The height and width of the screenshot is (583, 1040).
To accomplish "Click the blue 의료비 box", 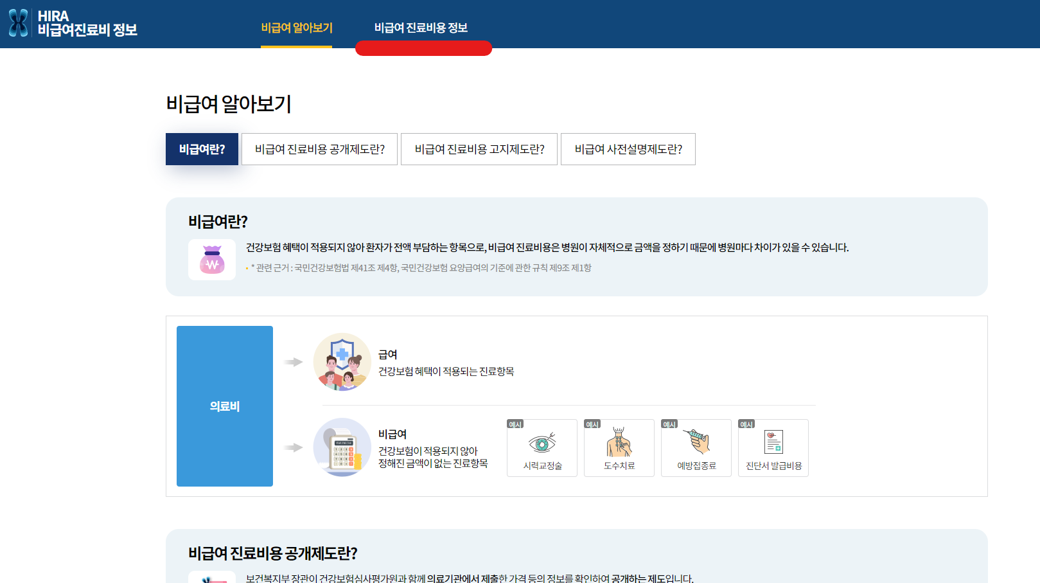I will point(224,406).
